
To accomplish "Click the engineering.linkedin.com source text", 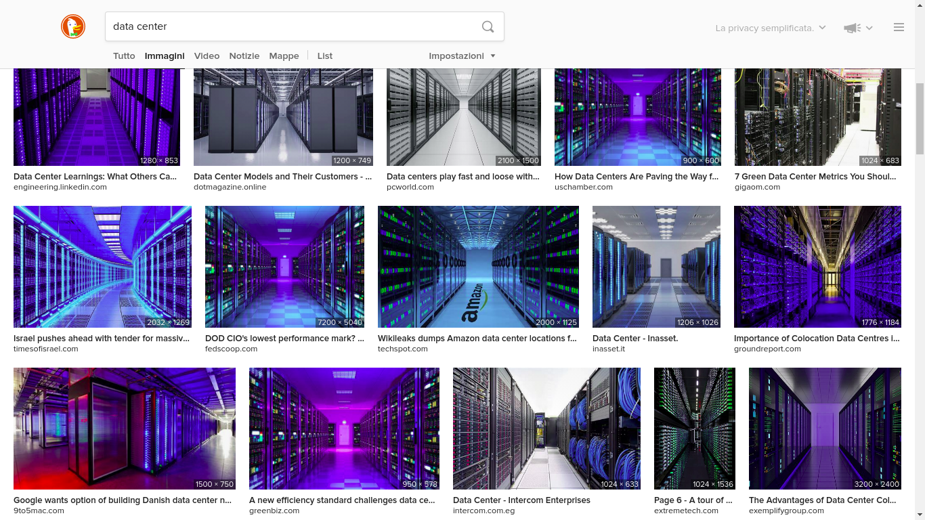I will click(x=60, y=187).
